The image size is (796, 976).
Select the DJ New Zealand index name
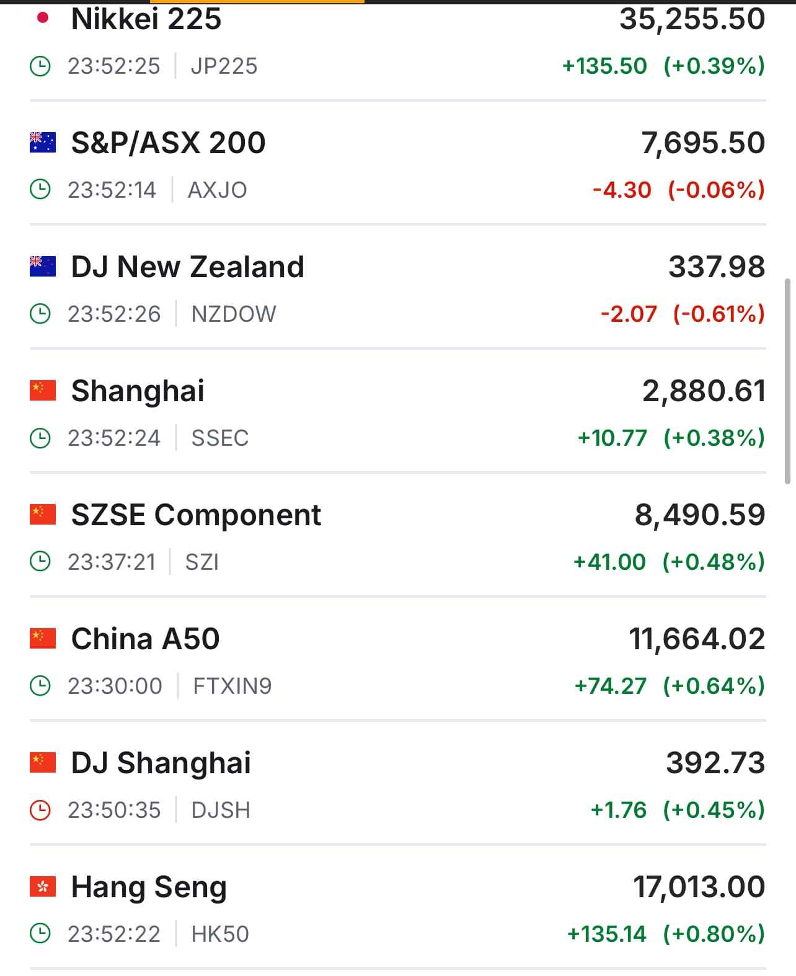187,267
